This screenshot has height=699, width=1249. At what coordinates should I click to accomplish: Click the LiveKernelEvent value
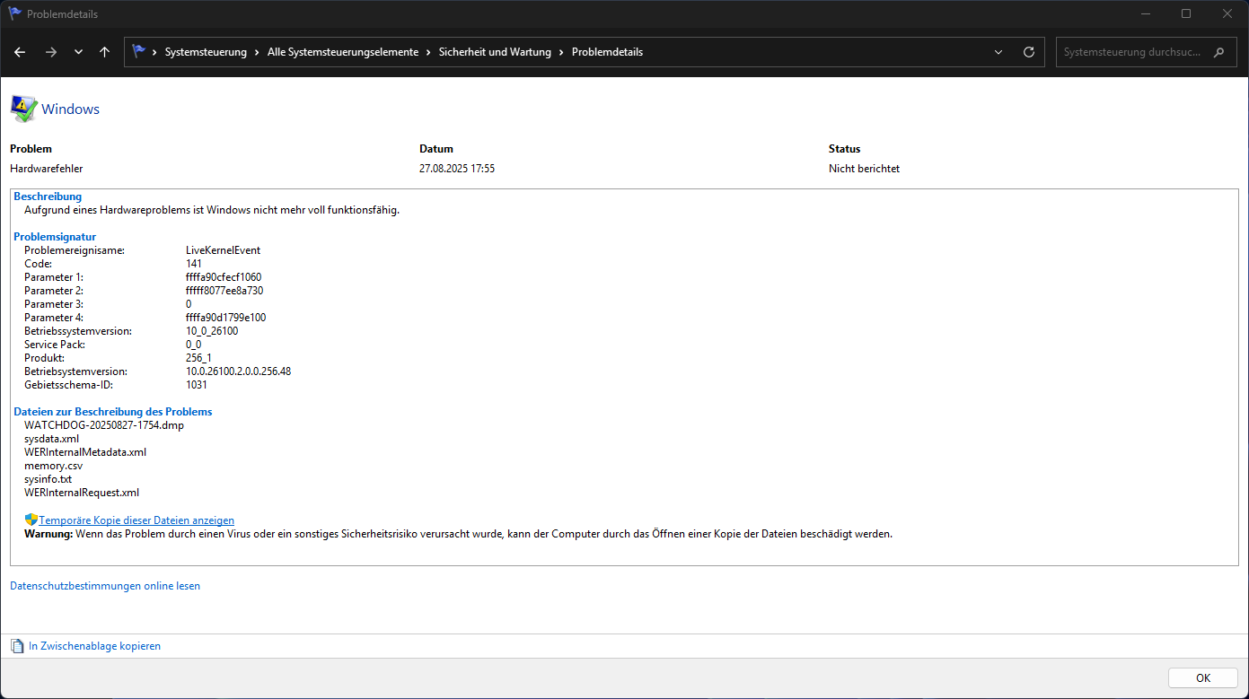coord(223,250)
